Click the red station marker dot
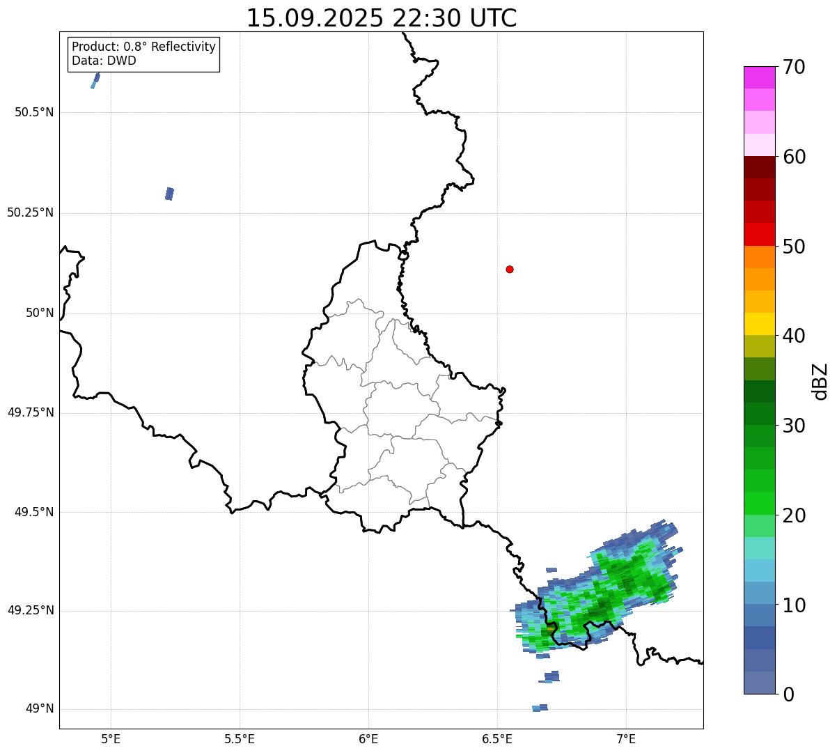Viewport: 837px width, 753px height. (510, 269)
